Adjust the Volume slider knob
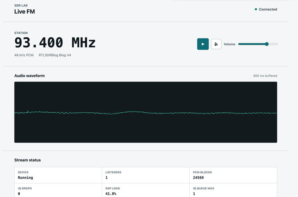Screen dimensions: 298x197 267,44
